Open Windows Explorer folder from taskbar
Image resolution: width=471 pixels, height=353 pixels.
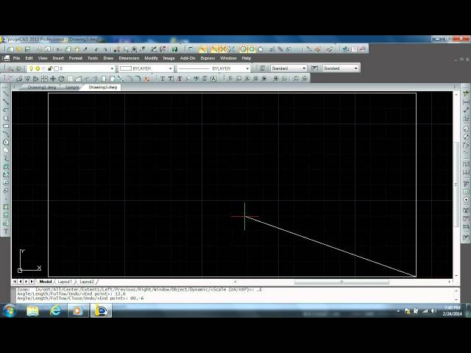click(32, 310)
